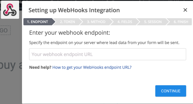Click the dashed GO button behind the dialog
The image size is (193, 104).
tap(5, 31)
